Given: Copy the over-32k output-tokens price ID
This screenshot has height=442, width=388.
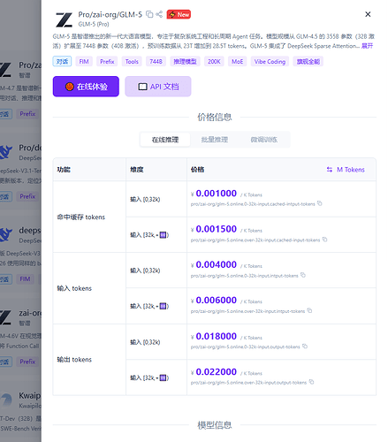Looking at the screenshot, I should tap(311, 382).
